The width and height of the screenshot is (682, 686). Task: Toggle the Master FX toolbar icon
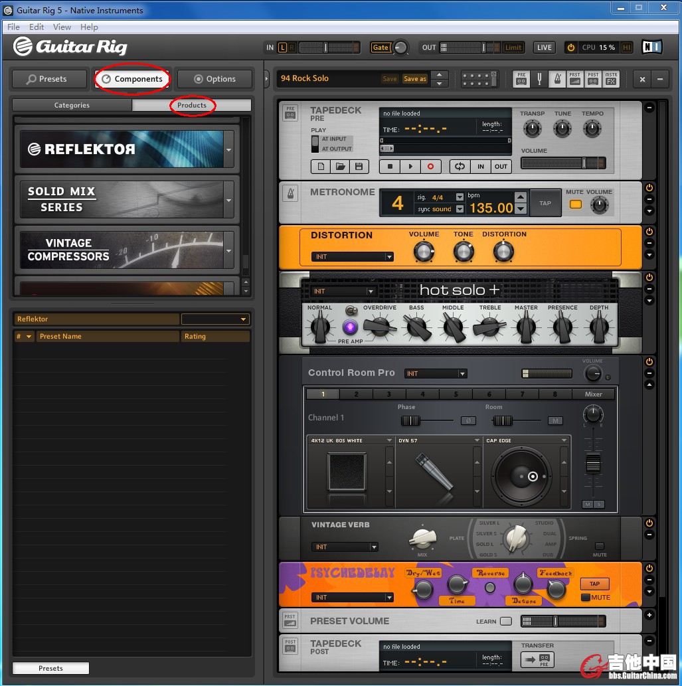pos(611,79)
